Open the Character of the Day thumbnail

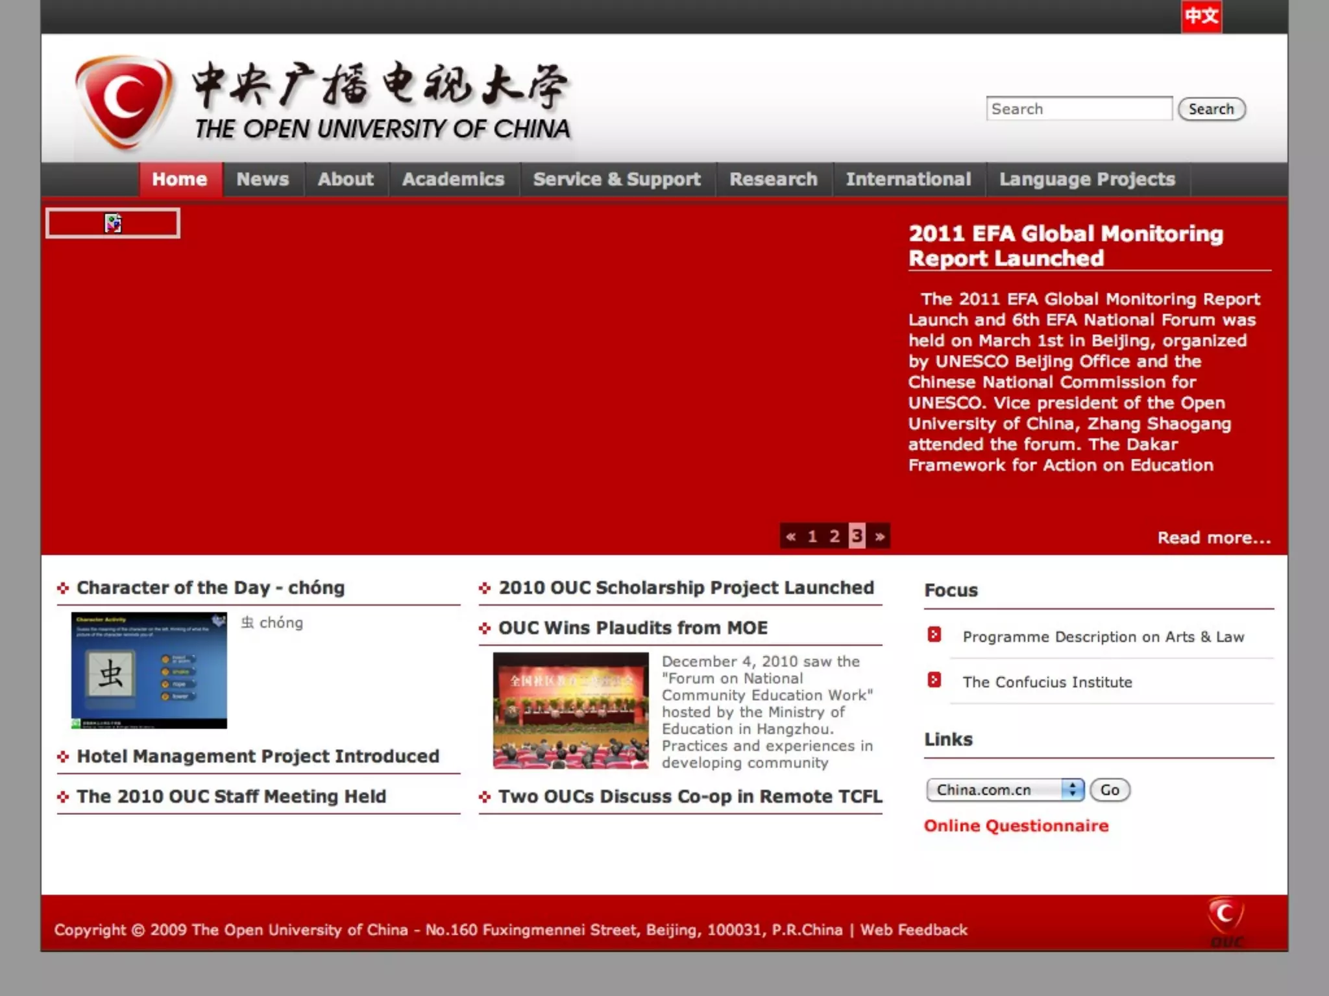149,670
